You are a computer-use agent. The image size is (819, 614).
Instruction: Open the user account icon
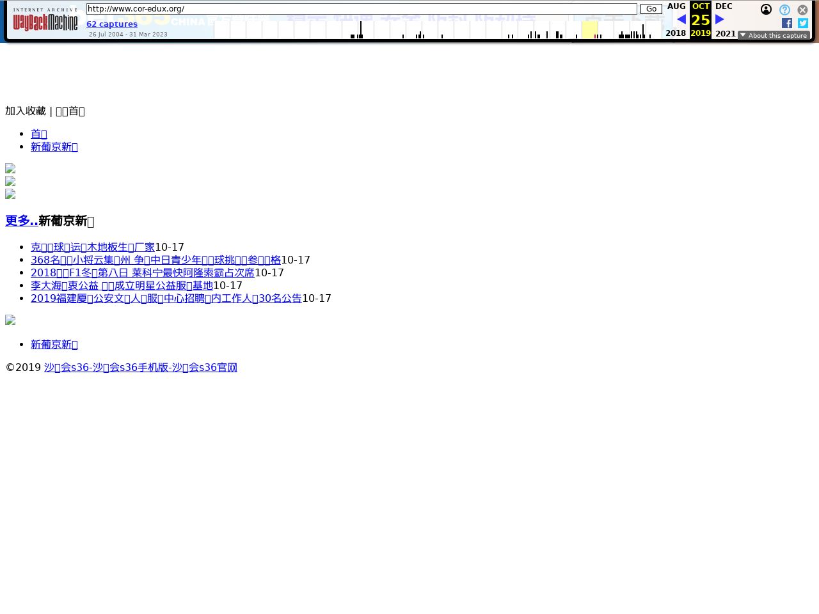[x=766, y=10]
